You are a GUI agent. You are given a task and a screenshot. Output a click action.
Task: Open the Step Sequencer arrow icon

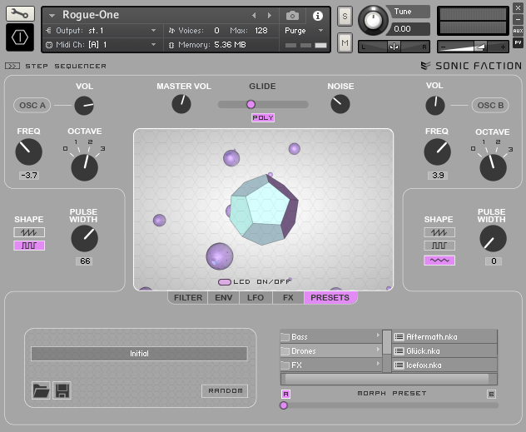coord(12,66)
